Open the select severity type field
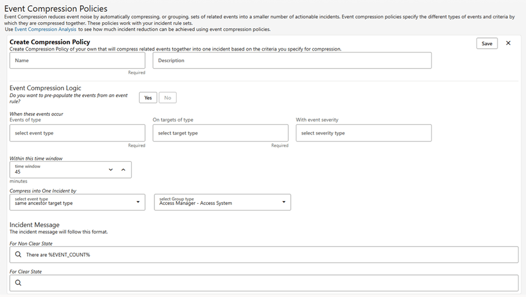This screenshot has height=297, width=526. click(x=363, y=133)
